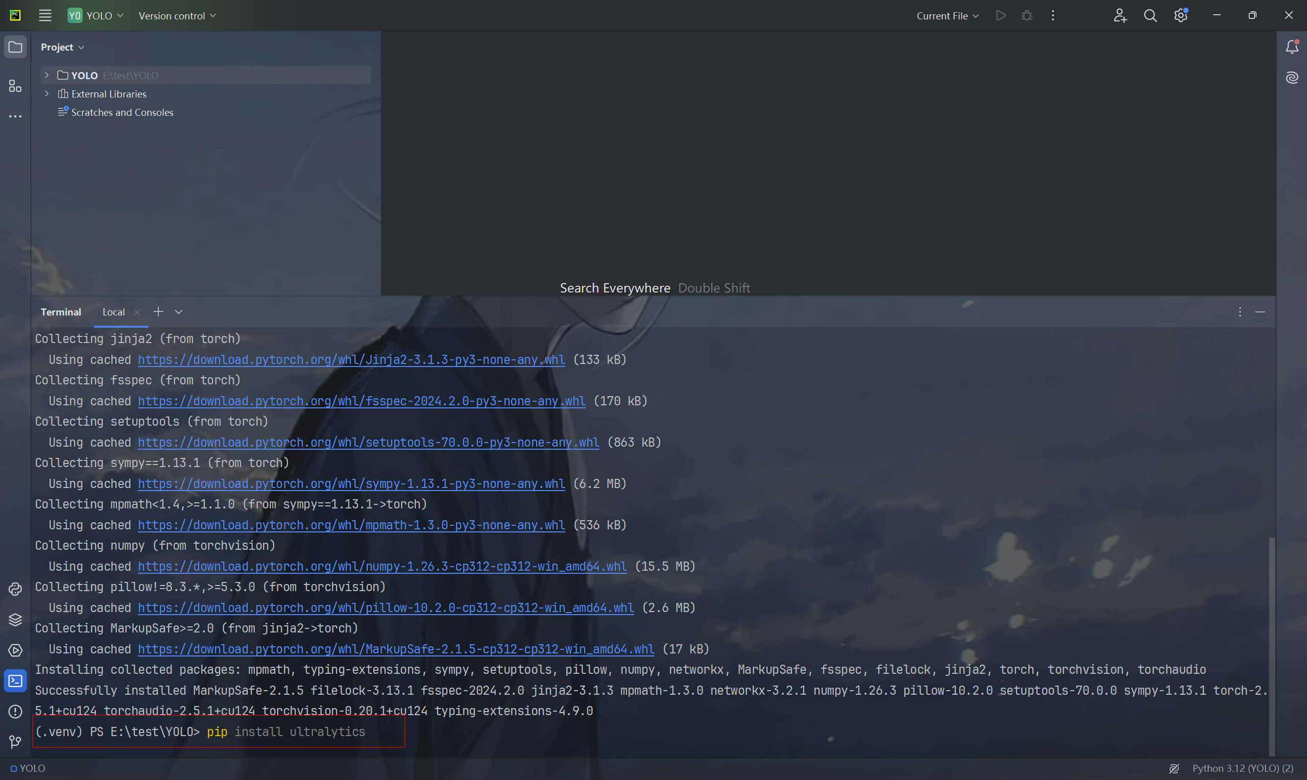Open the numpy wheel download link
Viewport: 1307px width, 780px height.
382,566
